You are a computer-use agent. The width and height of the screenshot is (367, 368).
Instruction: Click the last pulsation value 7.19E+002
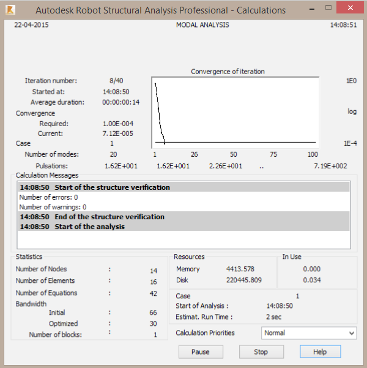click(x=330, y=166)
